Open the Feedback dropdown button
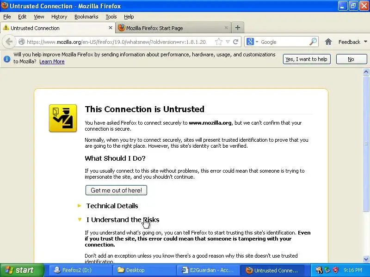 click(352, 42)
